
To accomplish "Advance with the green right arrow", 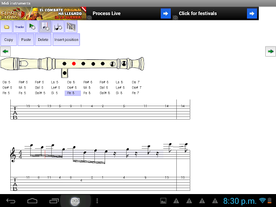I will pos(271,51).
